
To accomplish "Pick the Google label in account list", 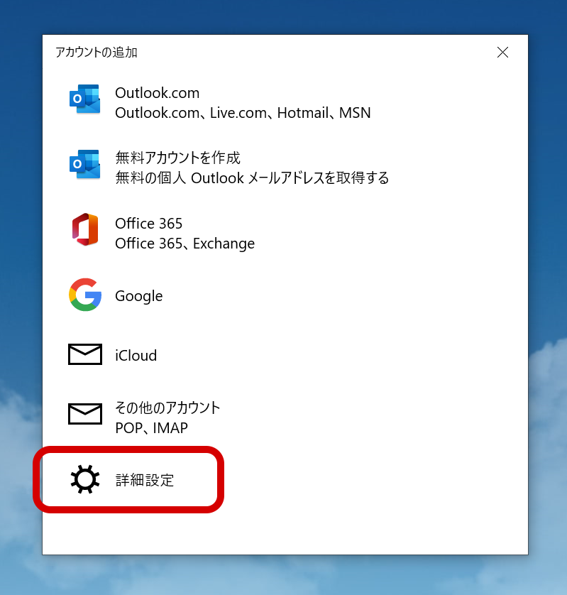I will pos(138,296).
